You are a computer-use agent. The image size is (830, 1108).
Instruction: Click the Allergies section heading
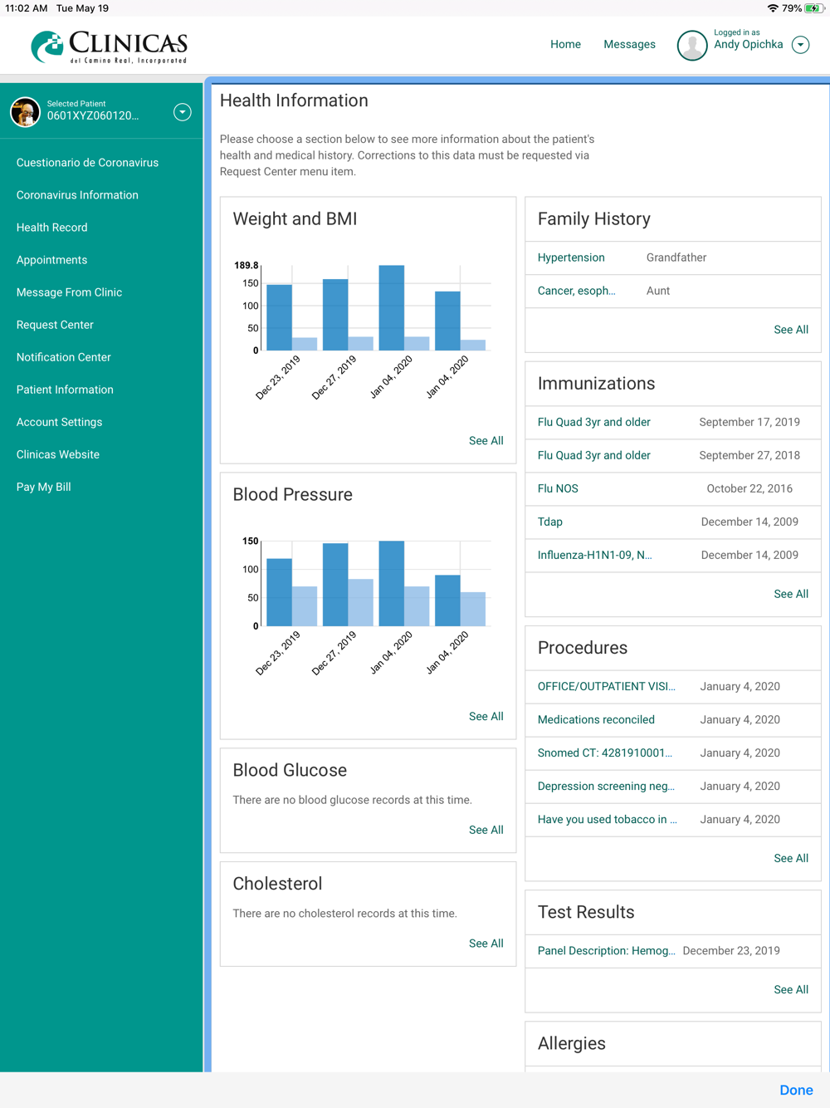[571, 1044]
